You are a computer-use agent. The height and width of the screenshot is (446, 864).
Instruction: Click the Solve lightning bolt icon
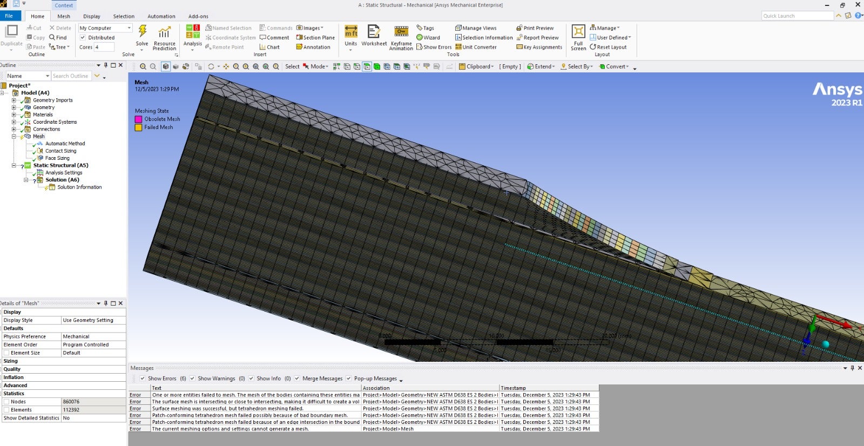click(x=142, y=32)
